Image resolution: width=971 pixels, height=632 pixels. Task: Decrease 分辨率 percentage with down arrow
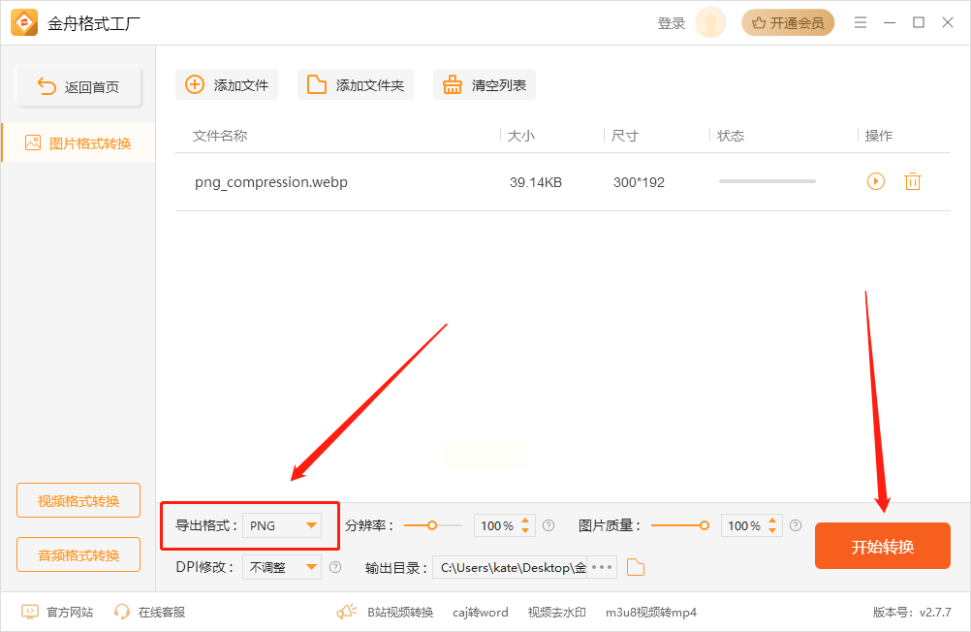coord(525,530)
